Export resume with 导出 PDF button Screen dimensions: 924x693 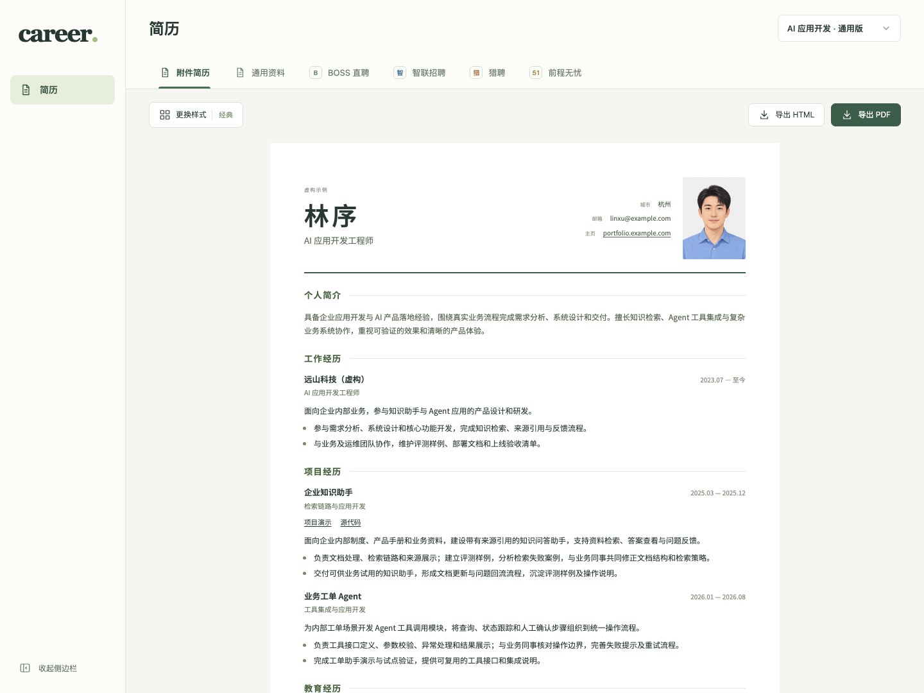click(x=866, y=115)
